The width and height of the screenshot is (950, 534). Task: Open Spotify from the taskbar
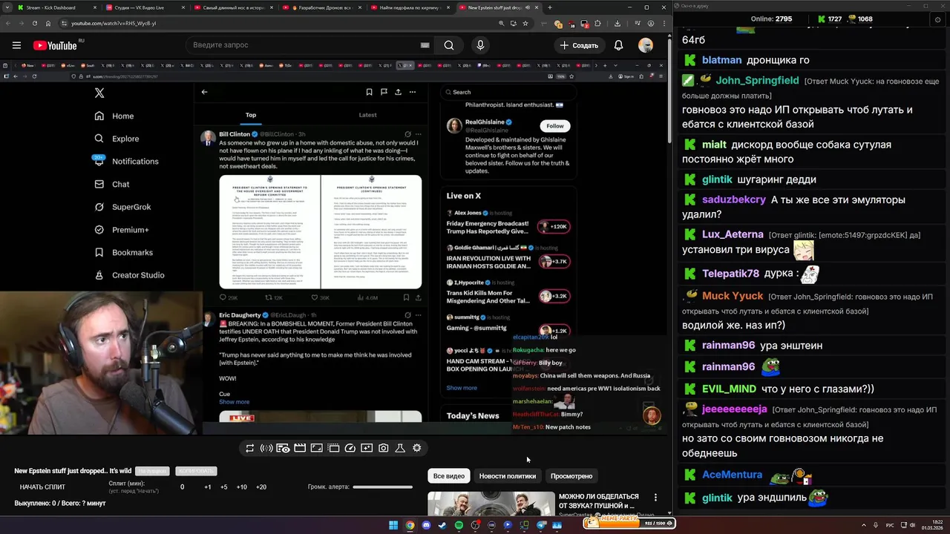[x=459, y=525]
